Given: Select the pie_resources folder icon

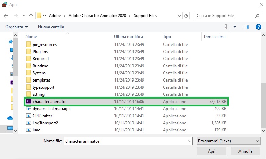Looking at the screenshot, I should coord(29,45).
